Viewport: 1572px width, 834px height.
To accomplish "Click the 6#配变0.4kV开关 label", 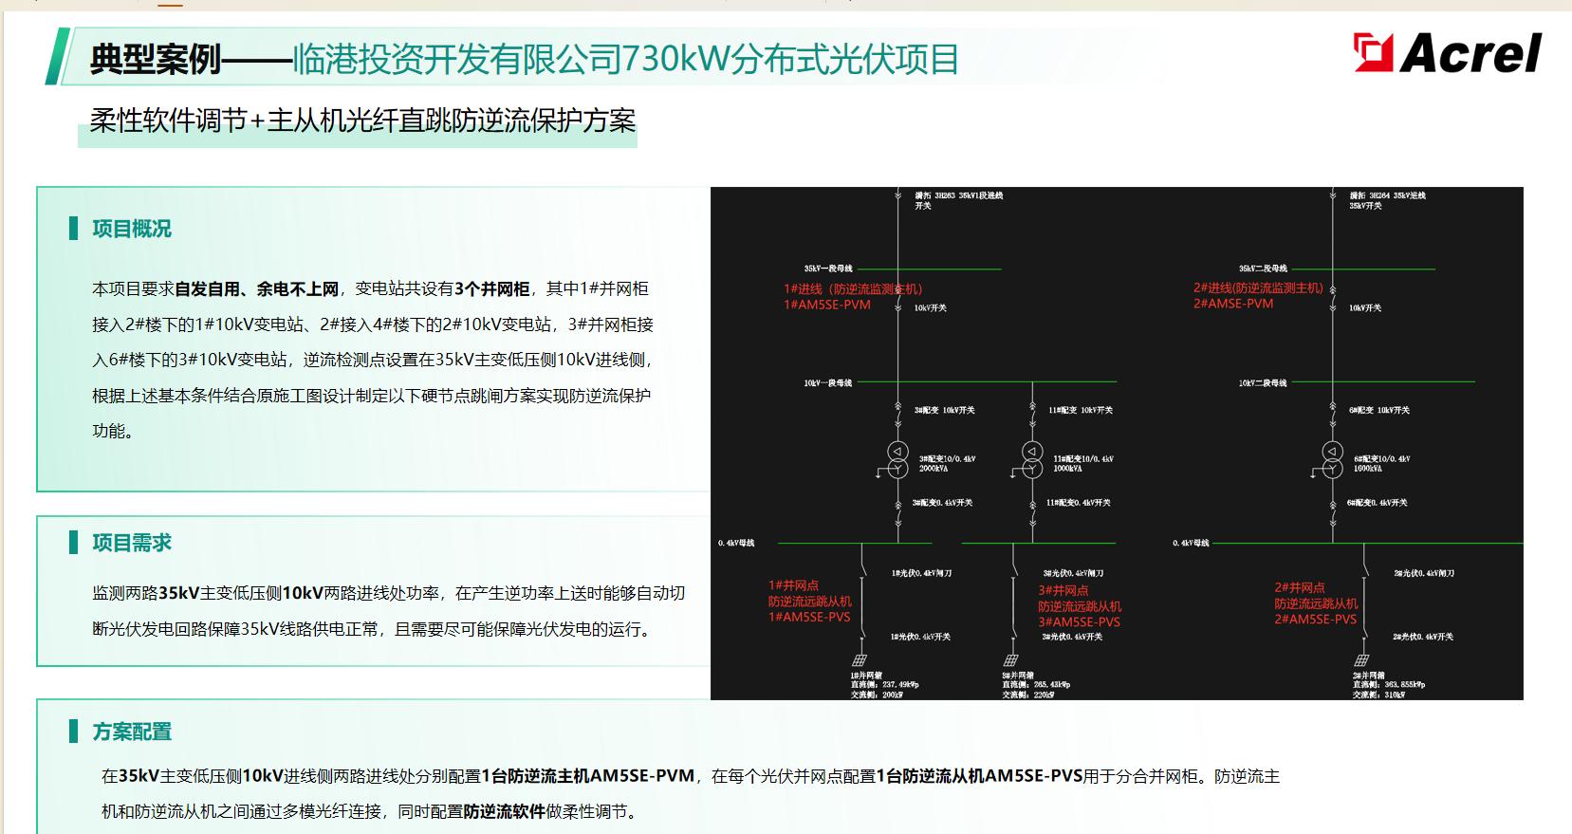I will [x=1378, y=503].
